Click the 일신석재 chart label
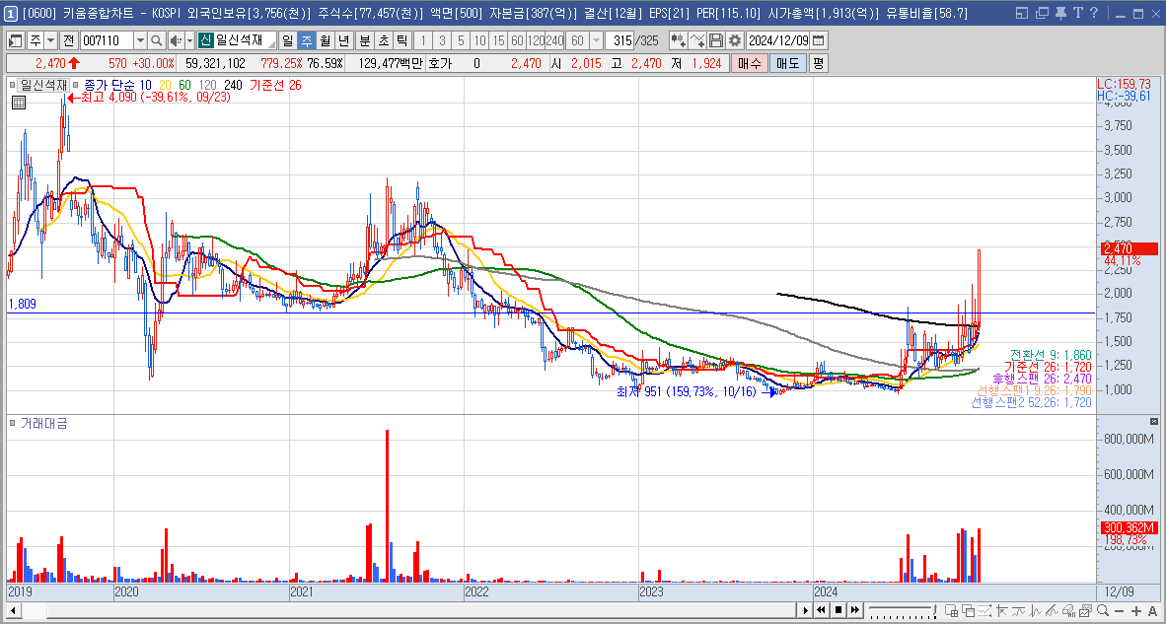Screen dimensions: 1166x624 coord(43,86)
